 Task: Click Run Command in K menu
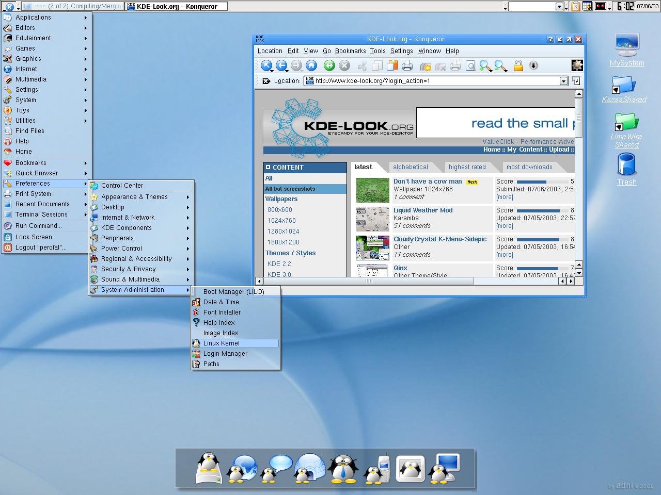point(46,226)
